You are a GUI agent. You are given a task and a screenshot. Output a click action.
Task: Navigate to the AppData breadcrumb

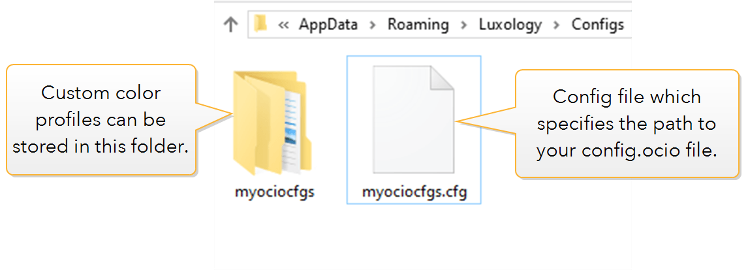pyautogui.click(x=328, y=24)
